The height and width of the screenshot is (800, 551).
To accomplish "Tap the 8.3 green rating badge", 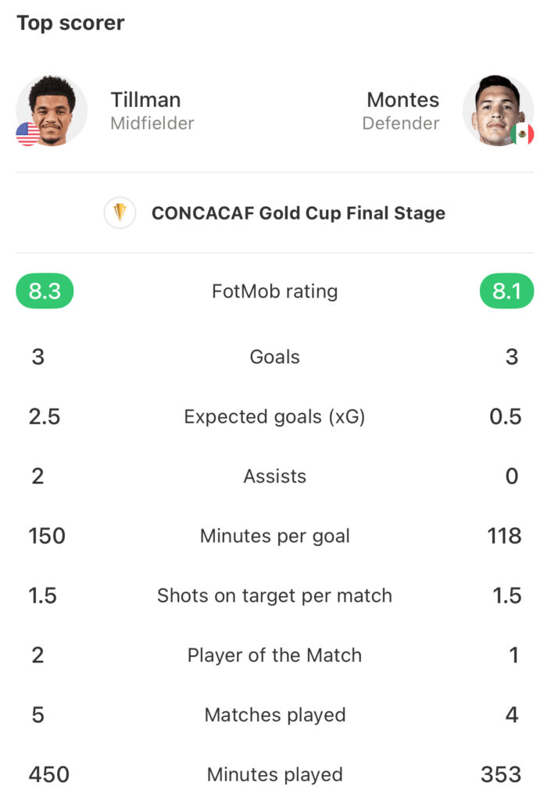I will (45, 291).
